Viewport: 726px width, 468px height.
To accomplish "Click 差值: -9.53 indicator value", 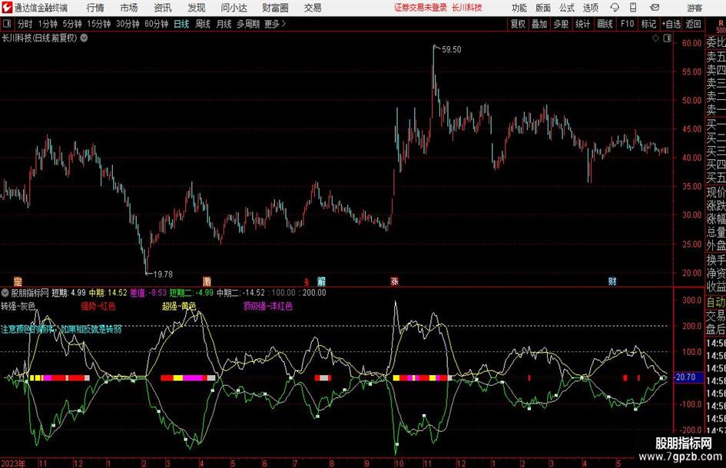I will [148, 293].
